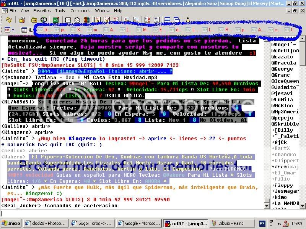Image resolution: width=306 pixels, height=229 pixels.
Task: Select +AjCk in the nick list
Action: click(279, 142)
